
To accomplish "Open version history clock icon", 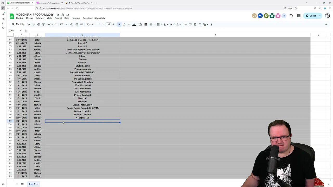I will click(x=291, y=16).
